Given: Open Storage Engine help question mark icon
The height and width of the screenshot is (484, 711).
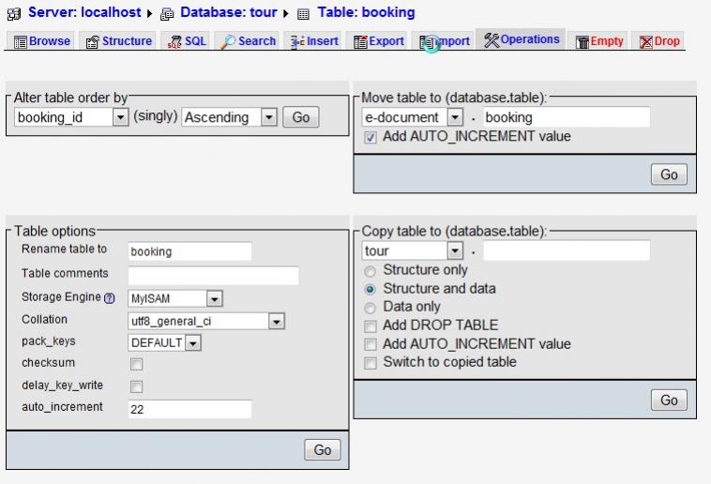Looking at the screenshot, I should coord(110,298).
